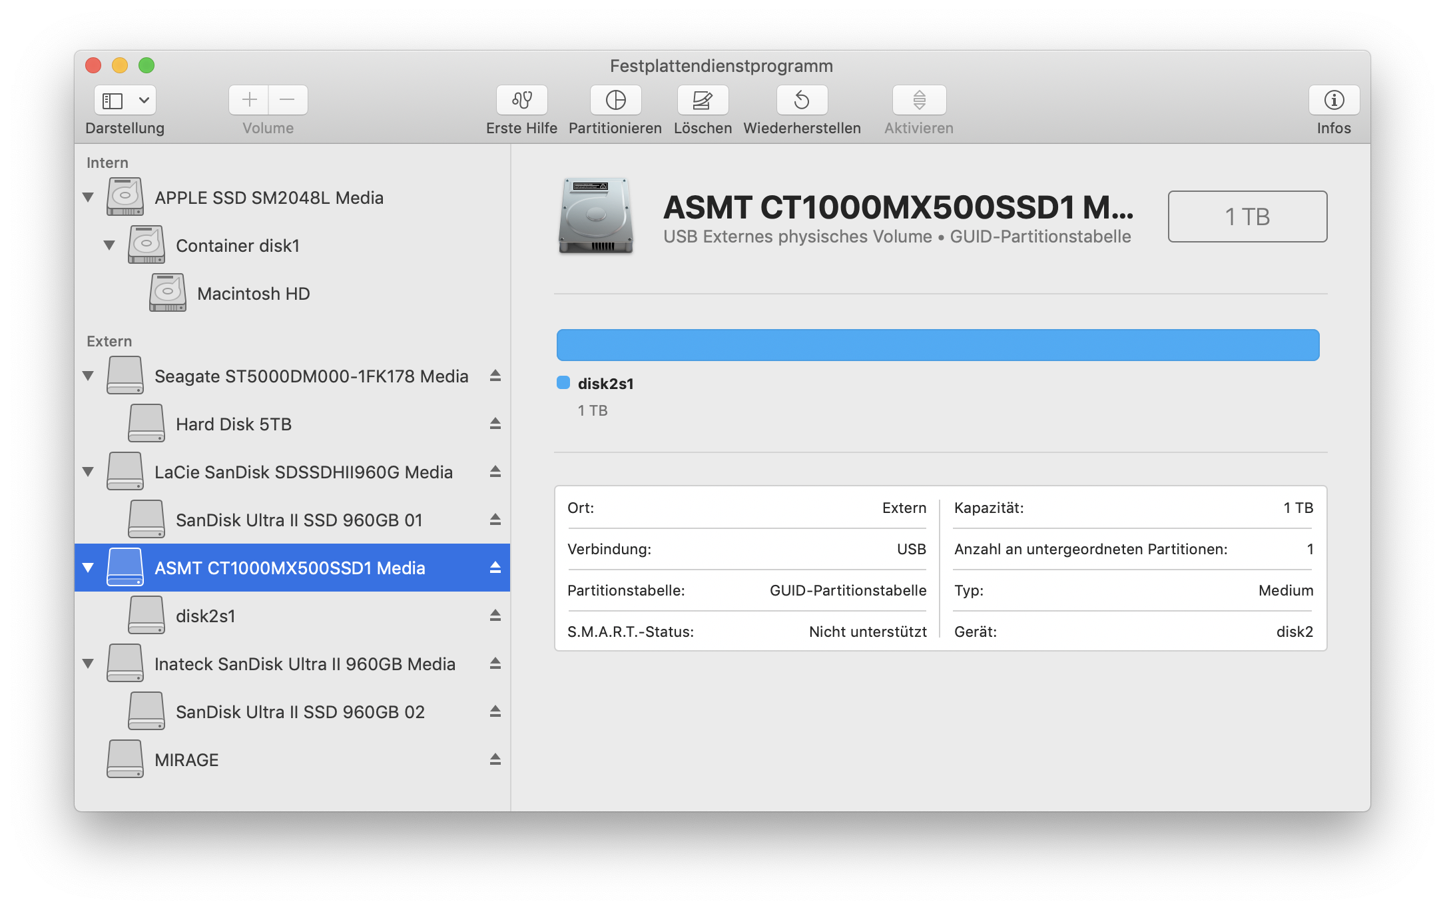Minimize window with the yellow button
The width and height of the screenshot is (1445, 910).
click(x=120, y=65)
